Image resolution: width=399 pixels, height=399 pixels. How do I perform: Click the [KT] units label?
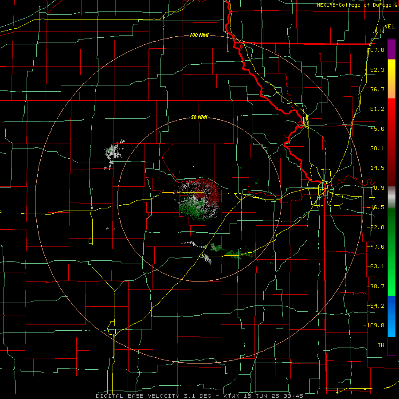tap(379, 31)
